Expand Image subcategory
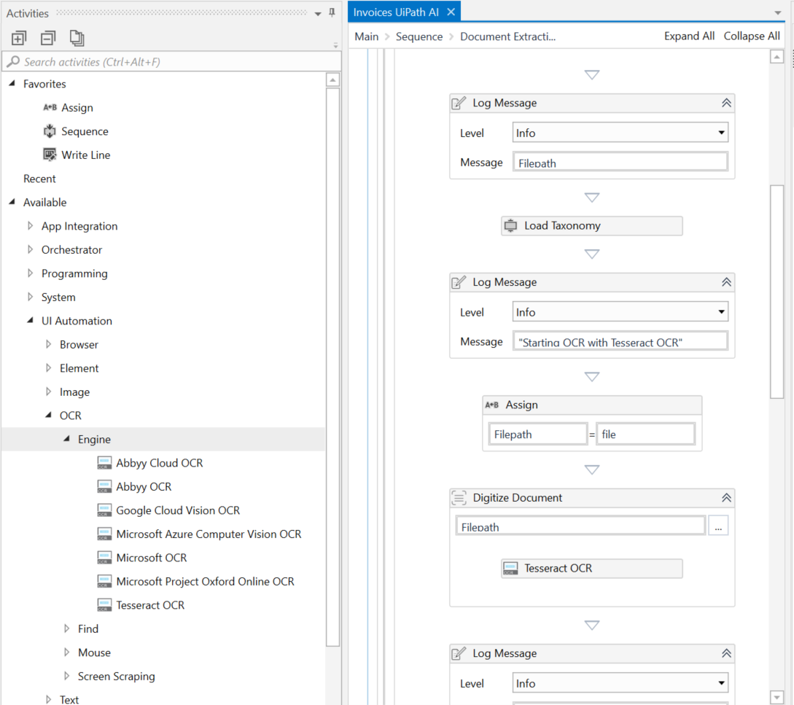This screenshot has width=794, height=705. [x=48, y=392]
